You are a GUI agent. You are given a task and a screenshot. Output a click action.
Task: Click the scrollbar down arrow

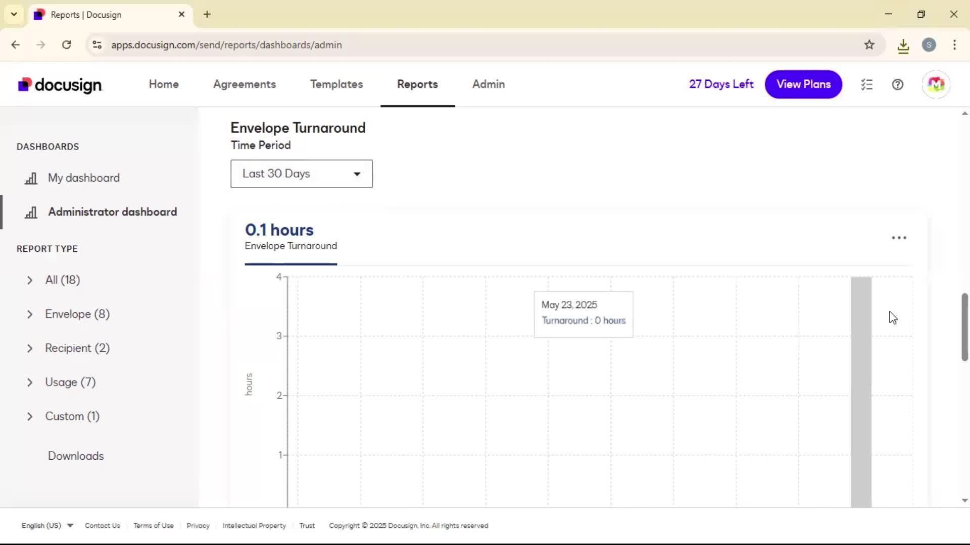tap(964, 501)
